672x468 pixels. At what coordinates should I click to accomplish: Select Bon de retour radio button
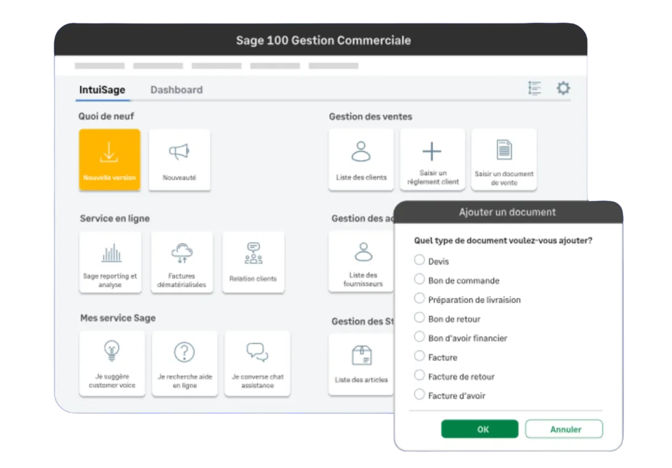420,317
